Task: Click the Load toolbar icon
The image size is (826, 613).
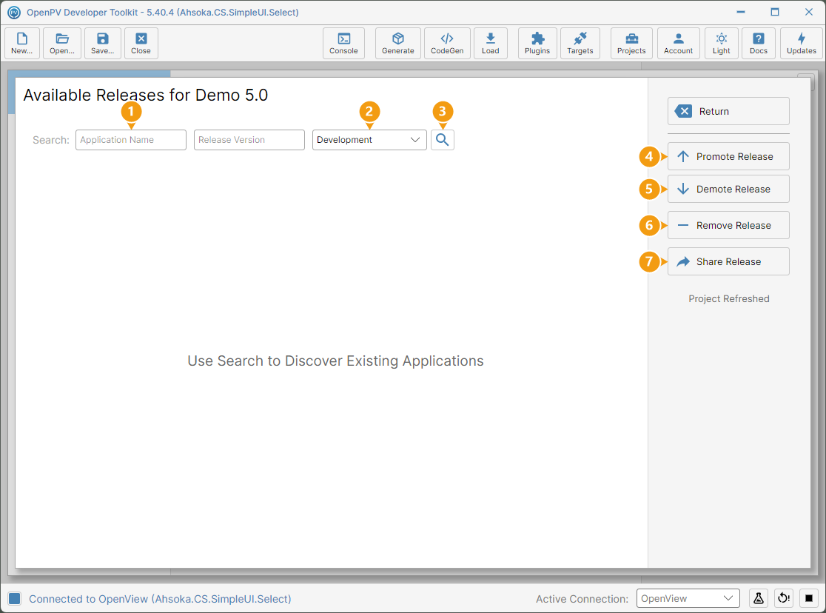Action: [x=491, y=43]
